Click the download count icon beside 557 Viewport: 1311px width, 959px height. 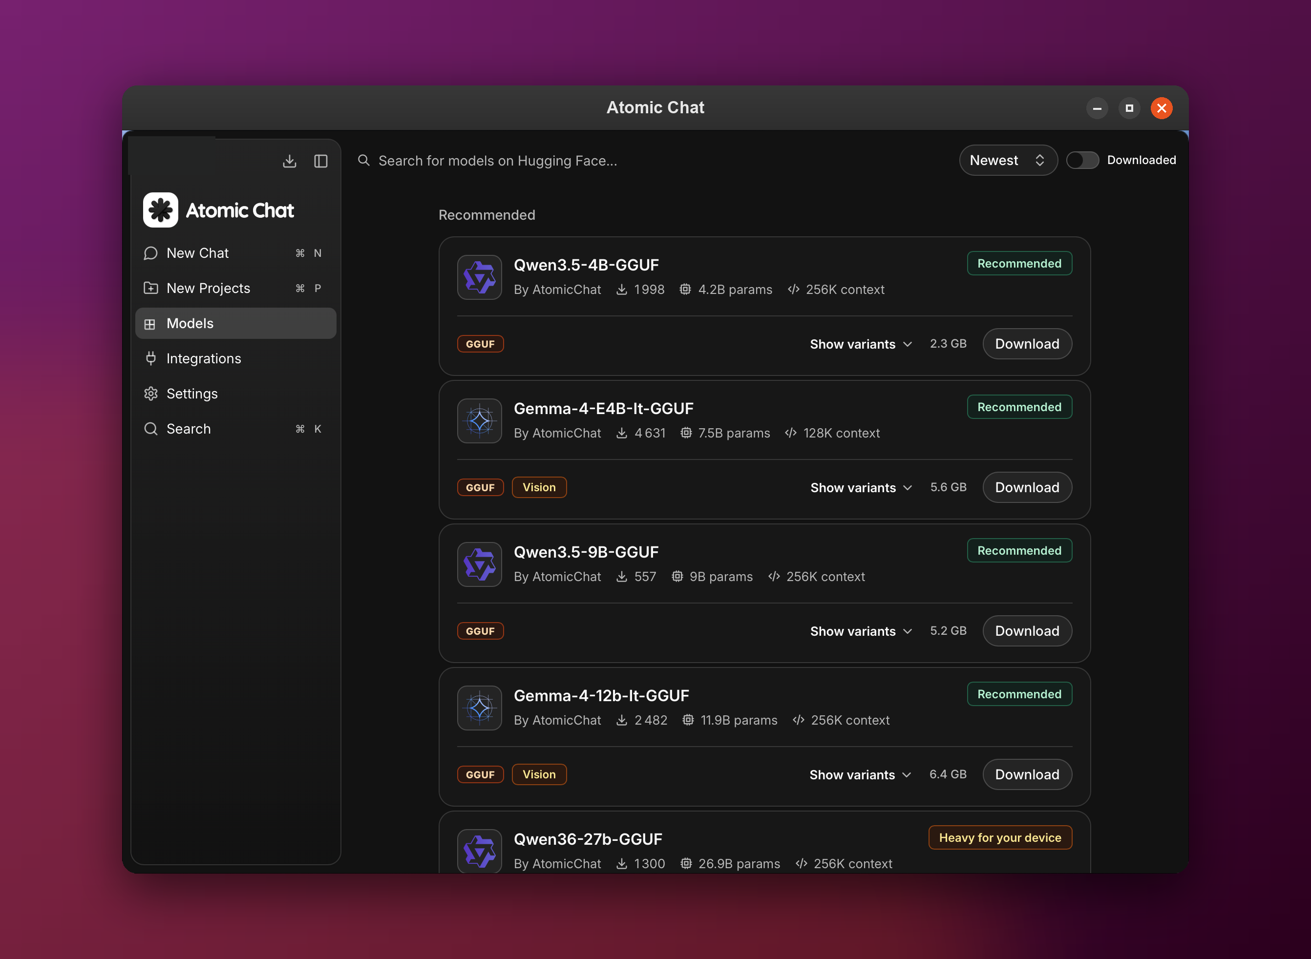(x=621, y=577)
